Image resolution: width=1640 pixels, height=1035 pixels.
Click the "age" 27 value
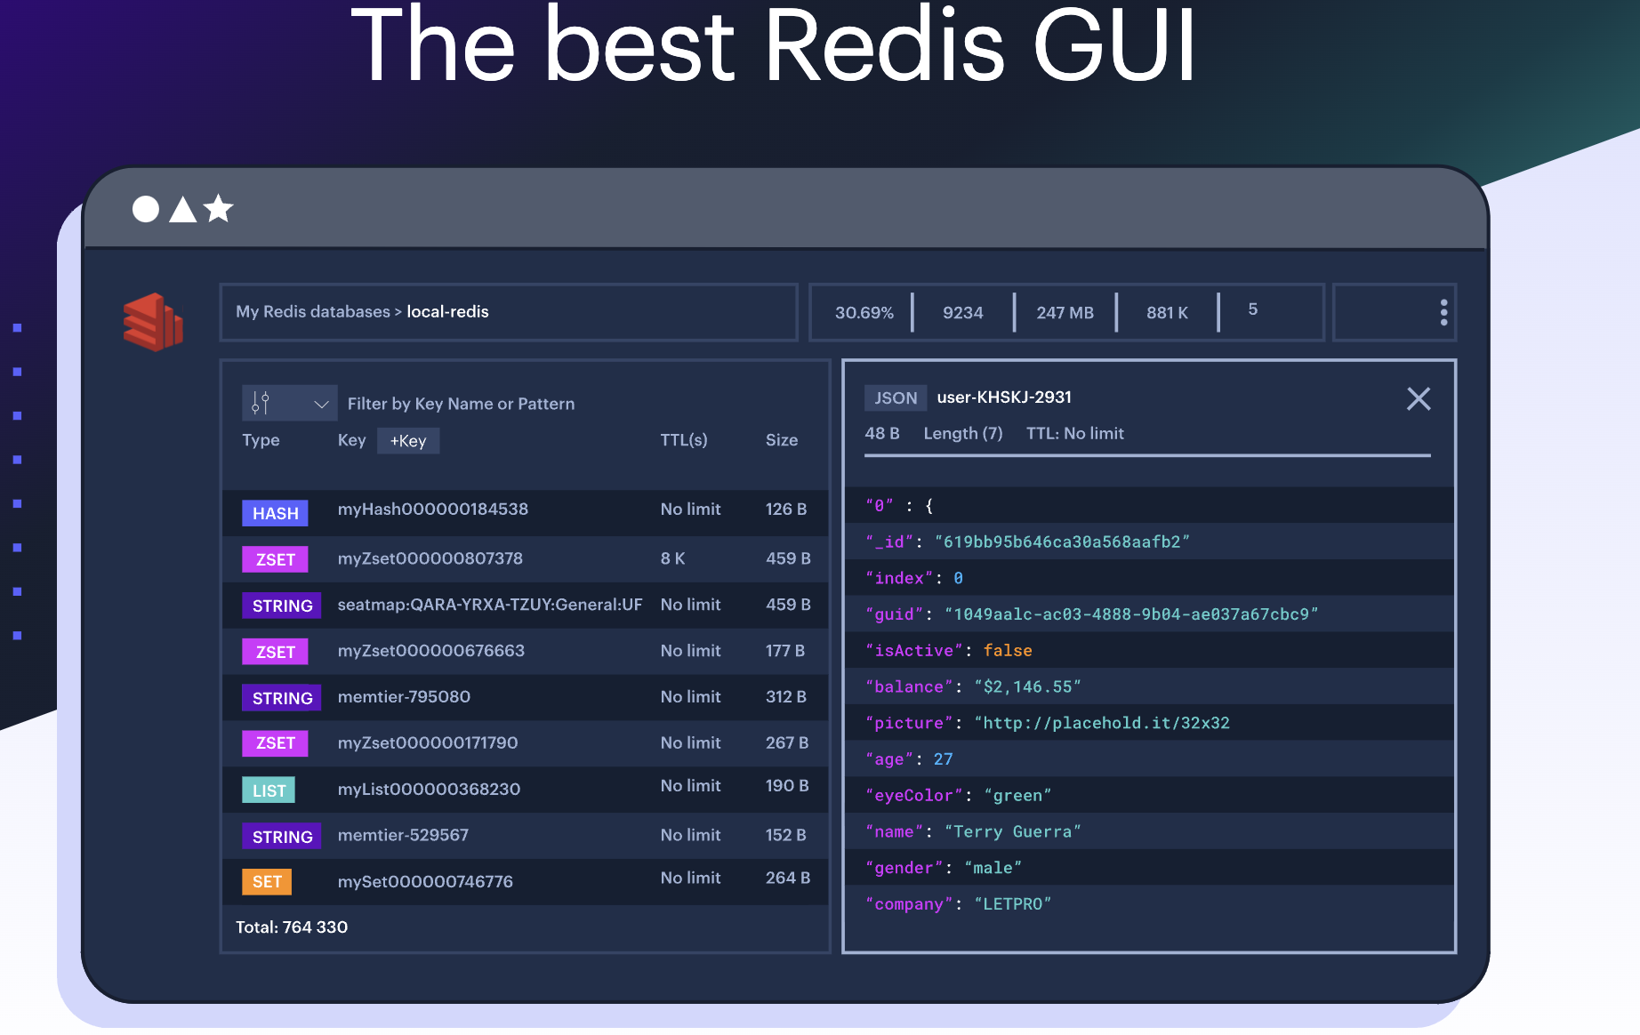[943, 759]
